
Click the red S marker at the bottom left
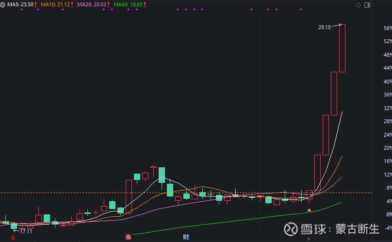(x=13, y=238)
